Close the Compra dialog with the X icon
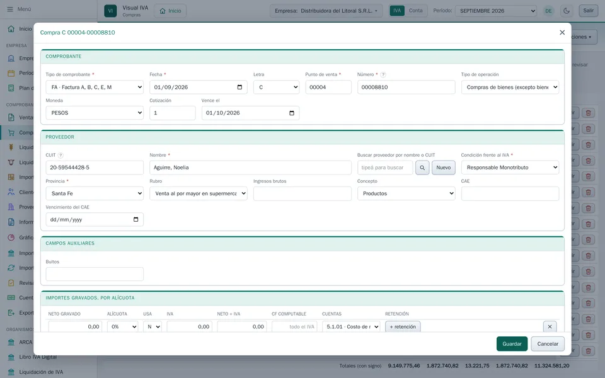Screen dimensions: 605x378 tap(562, 32)
